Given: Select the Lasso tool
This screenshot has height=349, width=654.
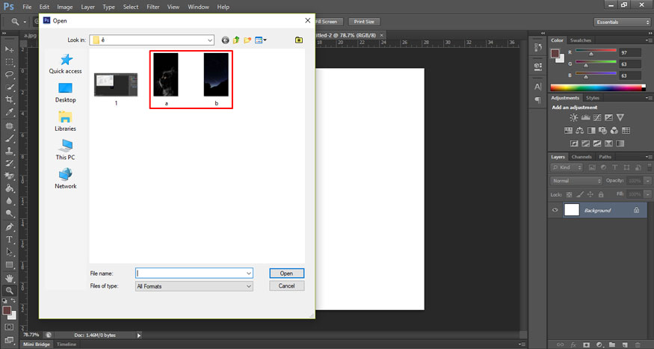Looking at the screenshot, I should coord(9,74).
